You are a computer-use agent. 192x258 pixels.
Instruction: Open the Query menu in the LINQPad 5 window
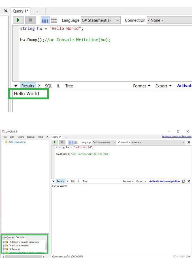click(21, 137)
